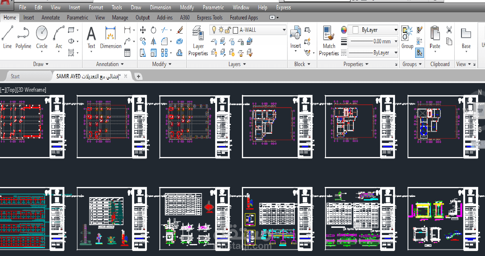Select the Stretch tool

(x=143, y=53)
